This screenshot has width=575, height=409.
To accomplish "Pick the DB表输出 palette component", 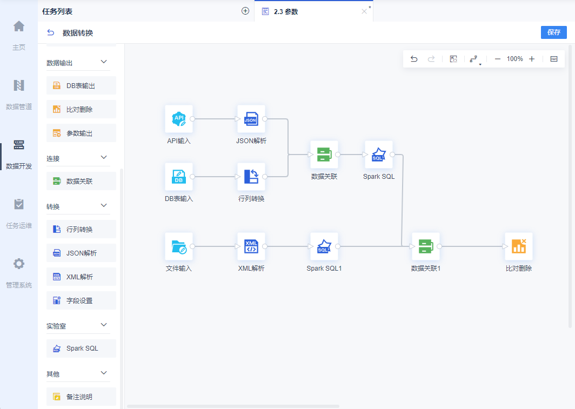I will point(81,85).
